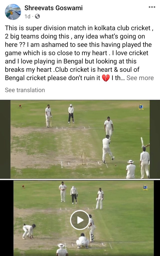Image resolution: width=160 pixels, height=256 pixels.
Task: Click the stumps near the bowler in top image
Action: tap(84, 158)
